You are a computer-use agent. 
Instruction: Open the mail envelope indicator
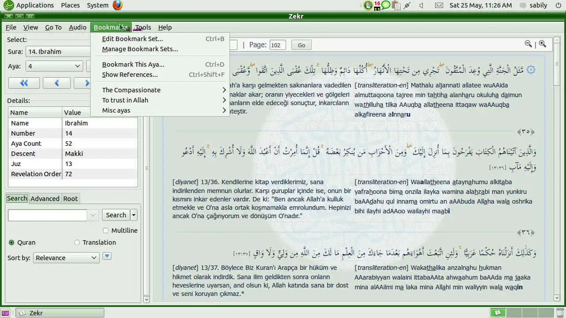point(439,5)
